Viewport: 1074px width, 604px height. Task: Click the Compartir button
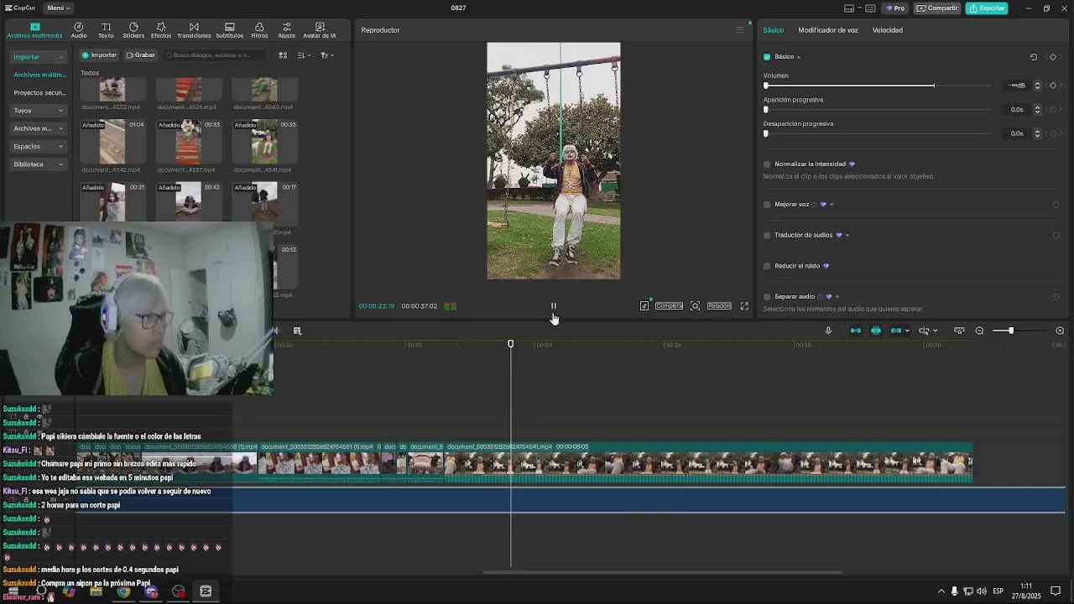(937, 8)
